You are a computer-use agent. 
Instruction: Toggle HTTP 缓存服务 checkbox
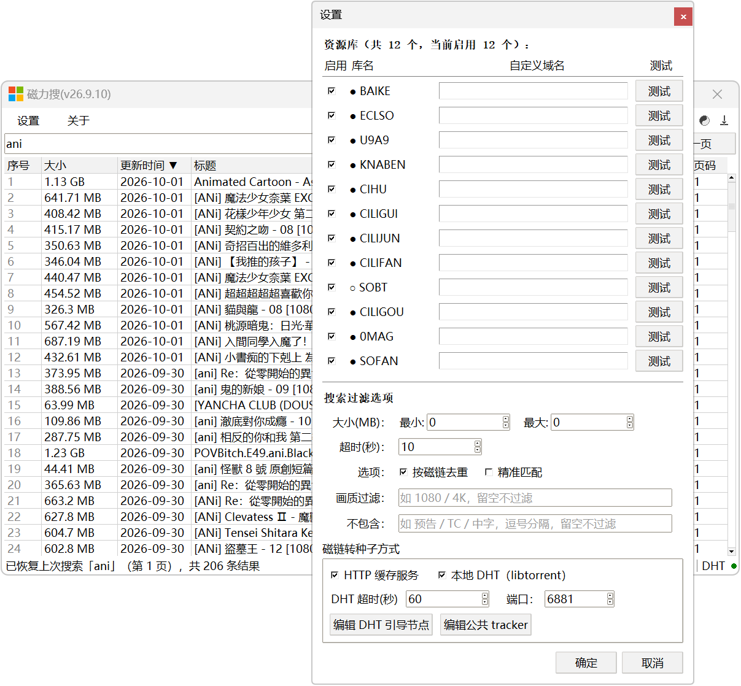point(335,575)
